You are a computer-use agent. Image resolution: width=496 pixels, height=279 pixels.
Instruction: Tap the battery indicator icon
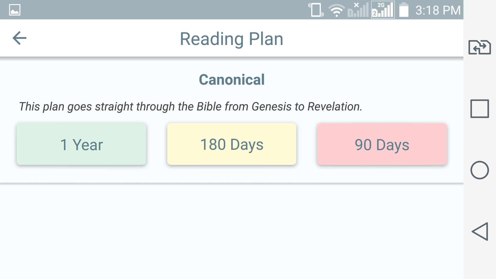tap(404, 10)
